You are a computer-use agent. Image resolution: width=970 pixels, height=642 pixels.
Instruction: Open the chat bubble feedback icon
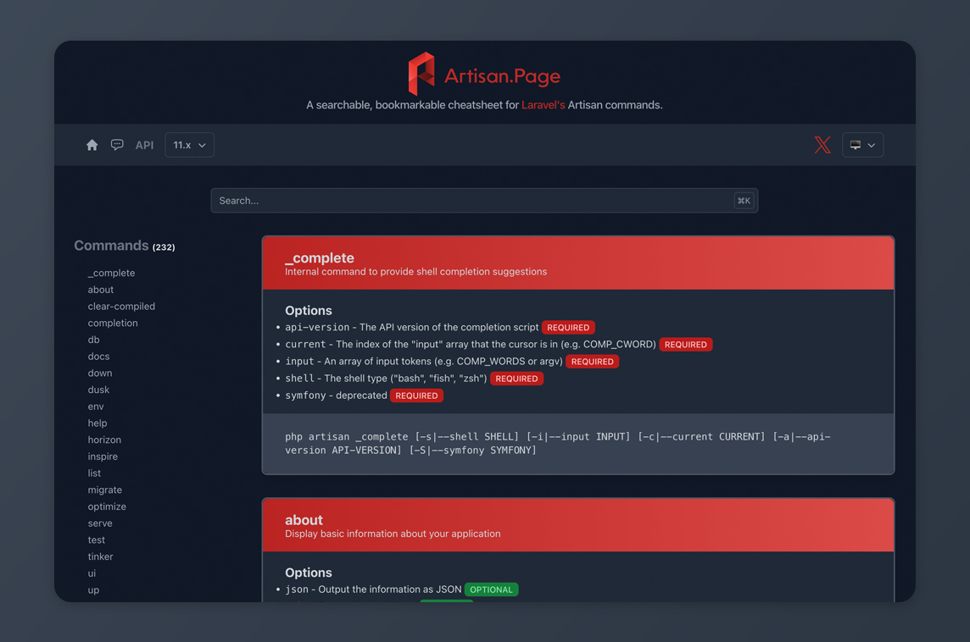pyautogui.click(x=117, y=145)
